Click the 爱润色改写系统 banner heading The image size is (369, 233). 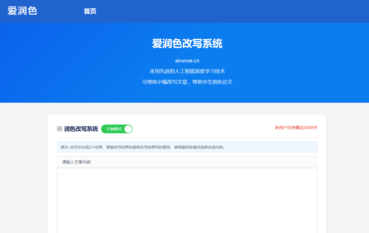pyautogui.click(x=187, y=44)
